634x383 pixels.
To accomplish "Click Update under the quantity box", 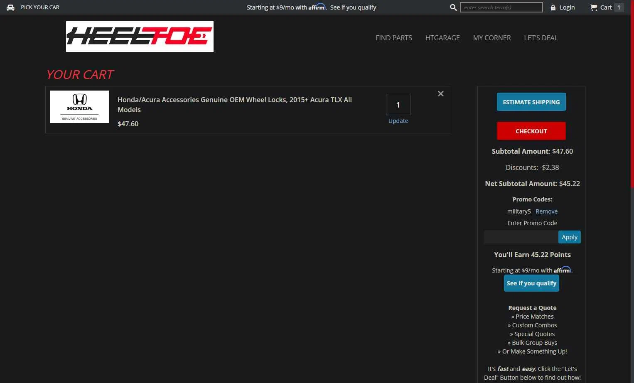I will tap(398, 121).
